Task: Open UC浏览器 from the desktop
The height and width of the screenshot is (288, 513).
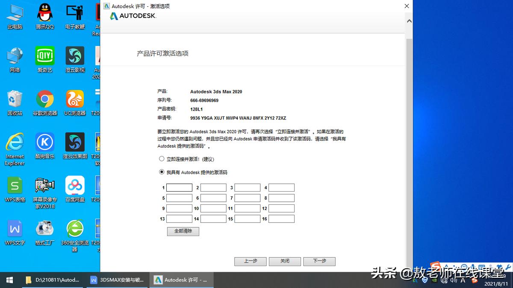Action: 74,99
